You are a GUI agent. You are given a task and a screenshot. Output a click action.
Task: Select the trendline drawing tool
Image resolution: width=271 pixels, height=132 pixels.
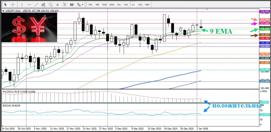pos(36,5)
